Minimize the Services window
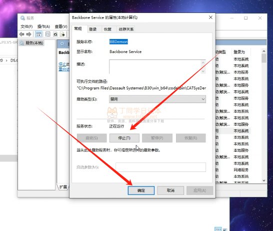273x231 pixels. point(231,18)
